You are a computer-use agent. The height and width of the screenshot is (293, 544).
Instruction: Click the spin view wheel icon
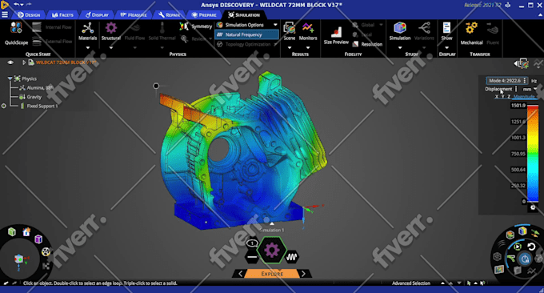(x=46, y=251)
